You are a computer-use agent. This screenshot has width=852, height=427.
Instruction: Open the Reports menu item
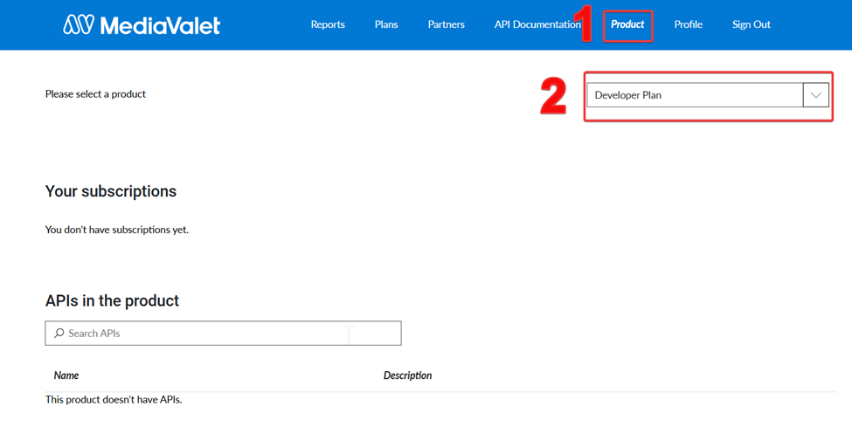(x=328, y=24)
